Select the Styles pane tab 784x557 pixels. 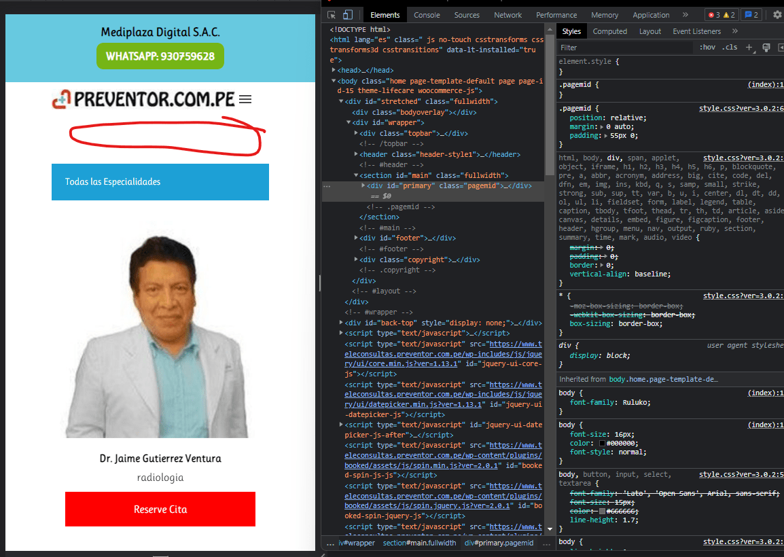[x=571, y=31]
